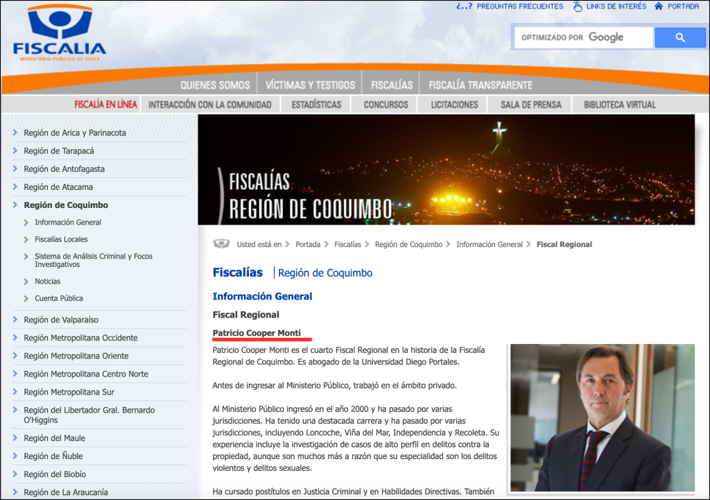Select Región de Ñuble
Viewport: 710px width, 500px height.
53,456
